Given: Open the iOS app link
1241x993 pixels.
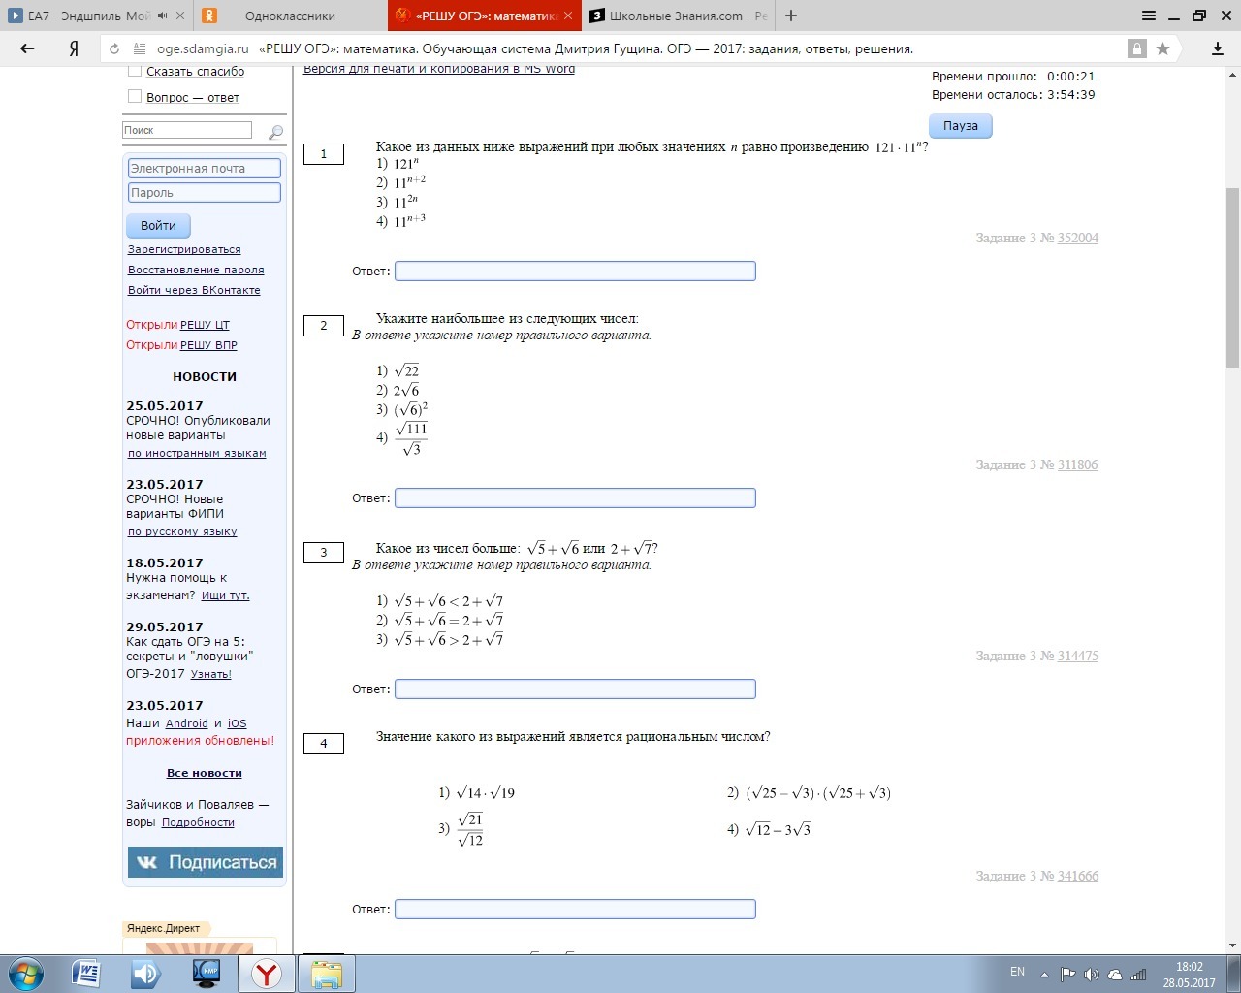Looking at the screenshot, I should tap(238, 723).
